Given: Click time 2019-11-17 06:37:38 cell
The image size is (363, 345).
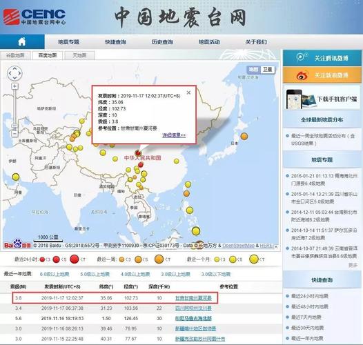Looking at the screenshot, I should click(62, 308).
